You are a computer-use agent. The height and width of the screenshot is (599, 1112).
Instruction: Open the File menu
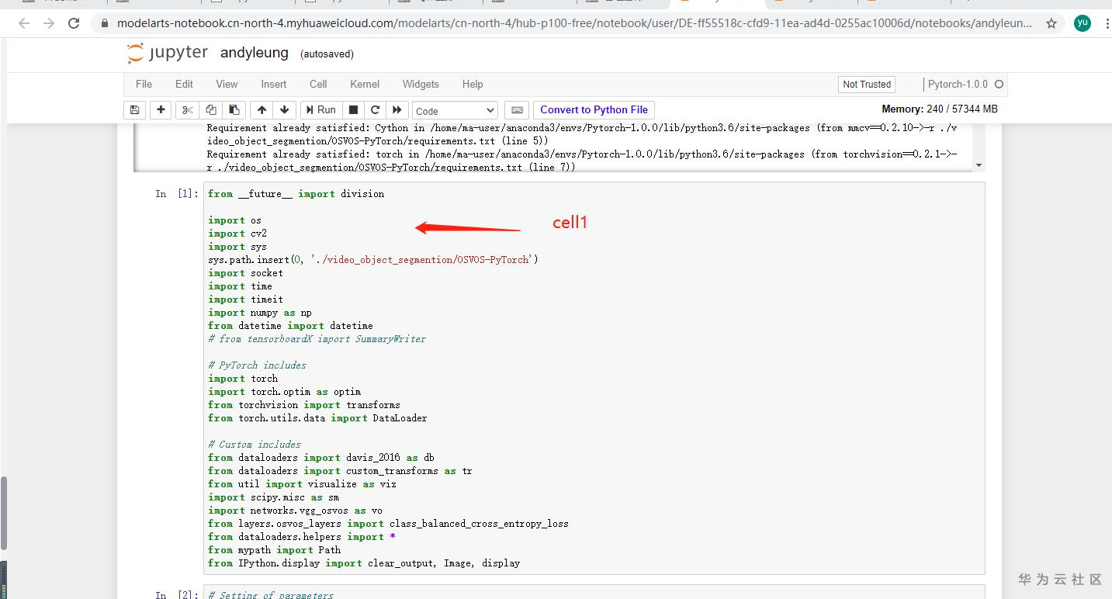coord(144,85)
